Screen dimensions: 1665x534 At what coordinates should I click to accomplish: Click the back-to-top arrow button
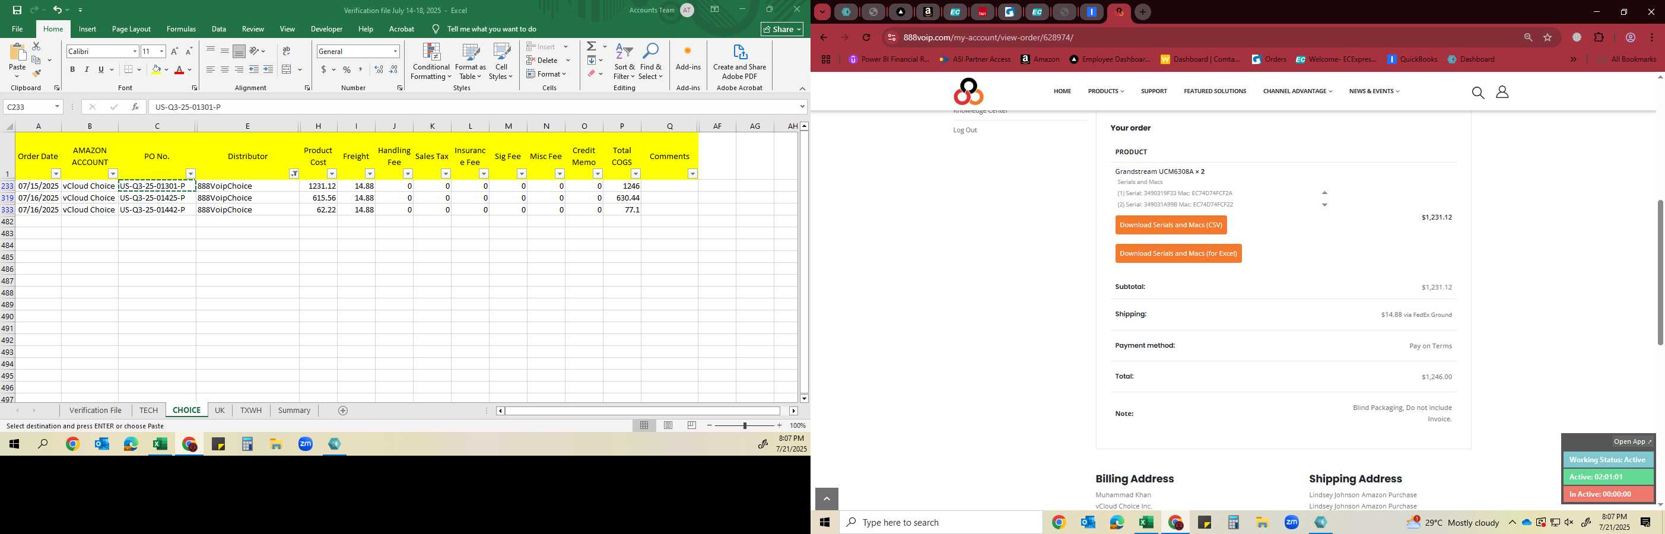[827, 499]
